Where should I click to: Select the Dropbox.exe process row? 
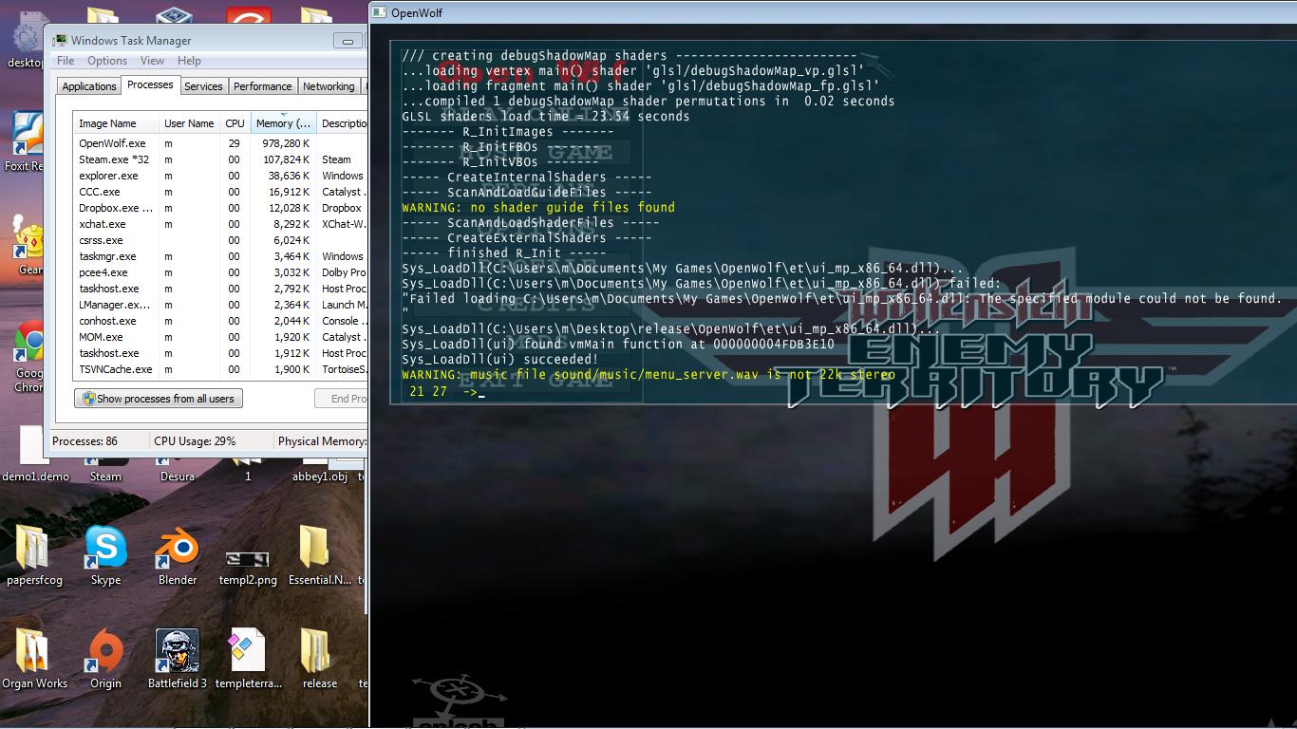click(x=220, y=208)
